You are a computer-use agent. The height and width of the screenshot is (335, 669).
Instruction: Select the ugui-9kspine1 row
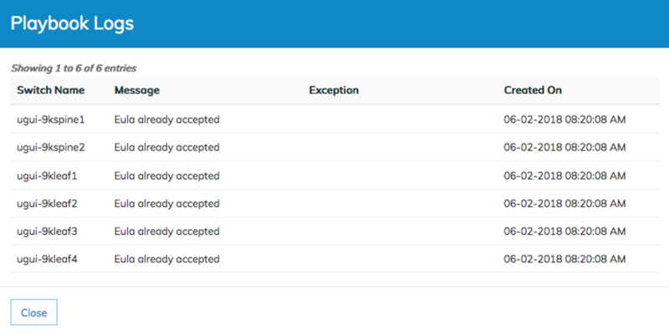[335, 119]
